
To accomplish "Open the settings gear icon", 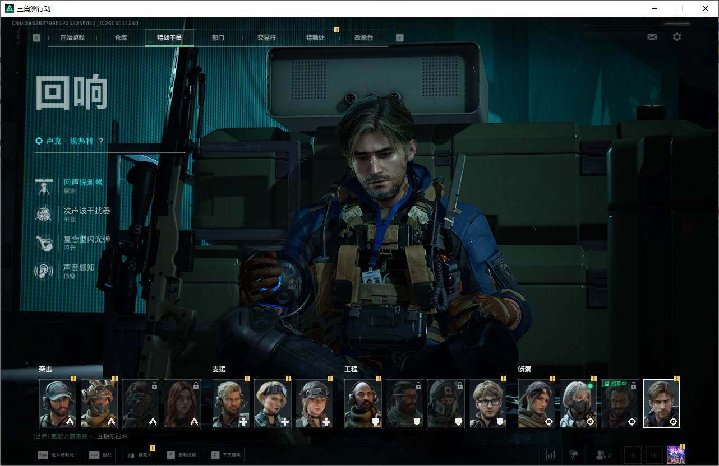I will pos(677,37).
